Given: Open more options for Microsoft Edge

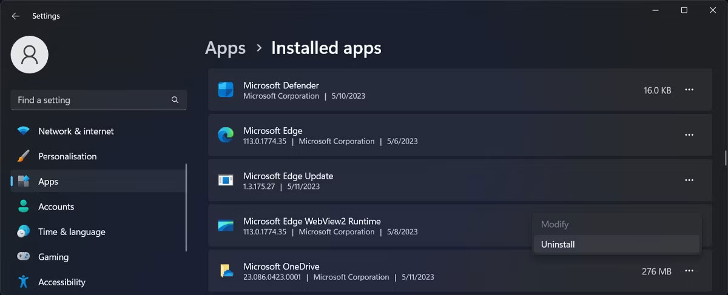Looking at the screenshot, I should click(x=689, y=135).
